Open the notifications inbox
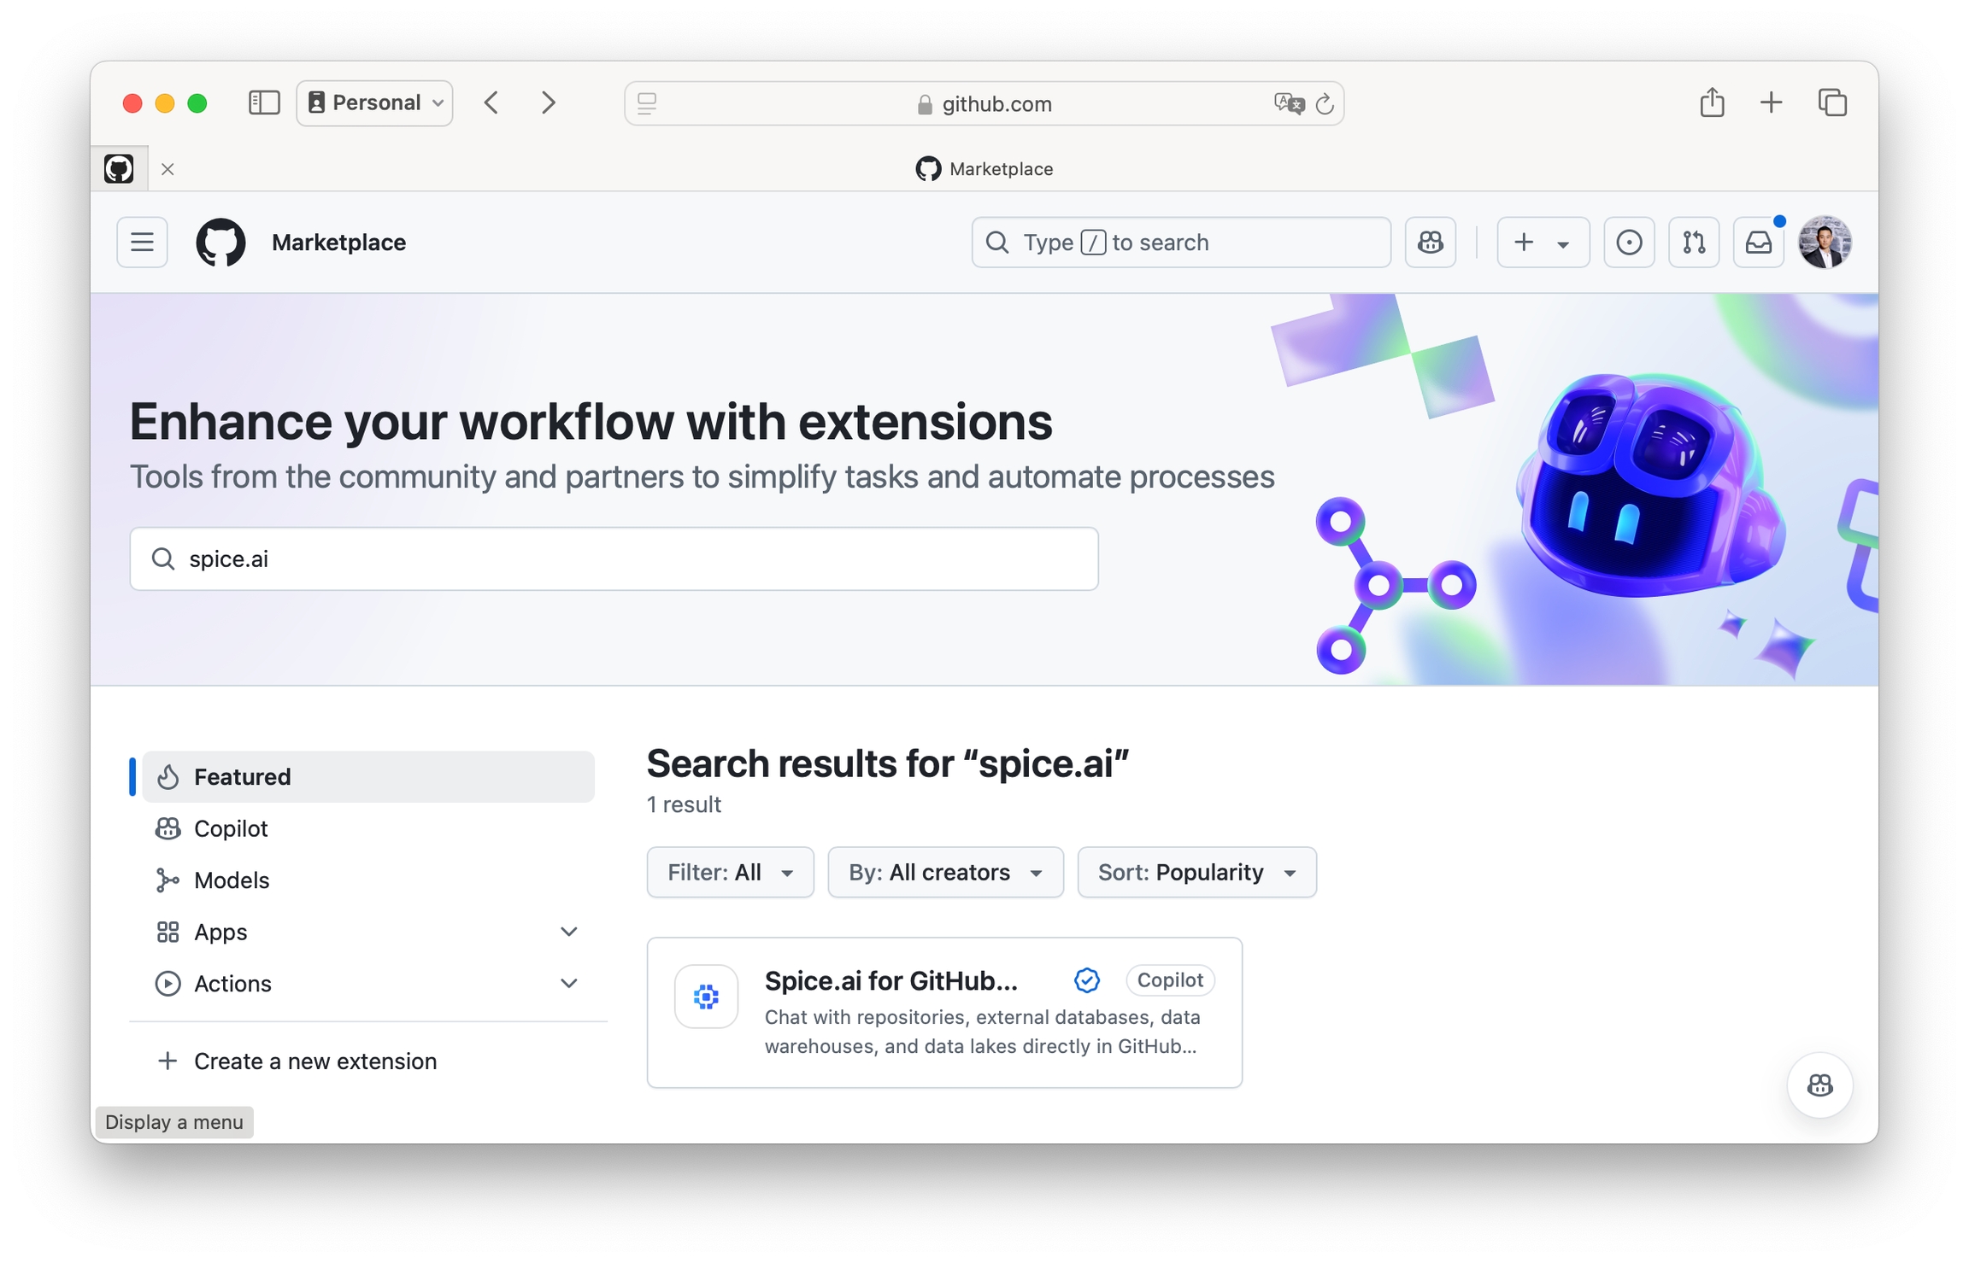Image resolution: width=1969 pixels, height=1263 pixels. (1758, 243)
